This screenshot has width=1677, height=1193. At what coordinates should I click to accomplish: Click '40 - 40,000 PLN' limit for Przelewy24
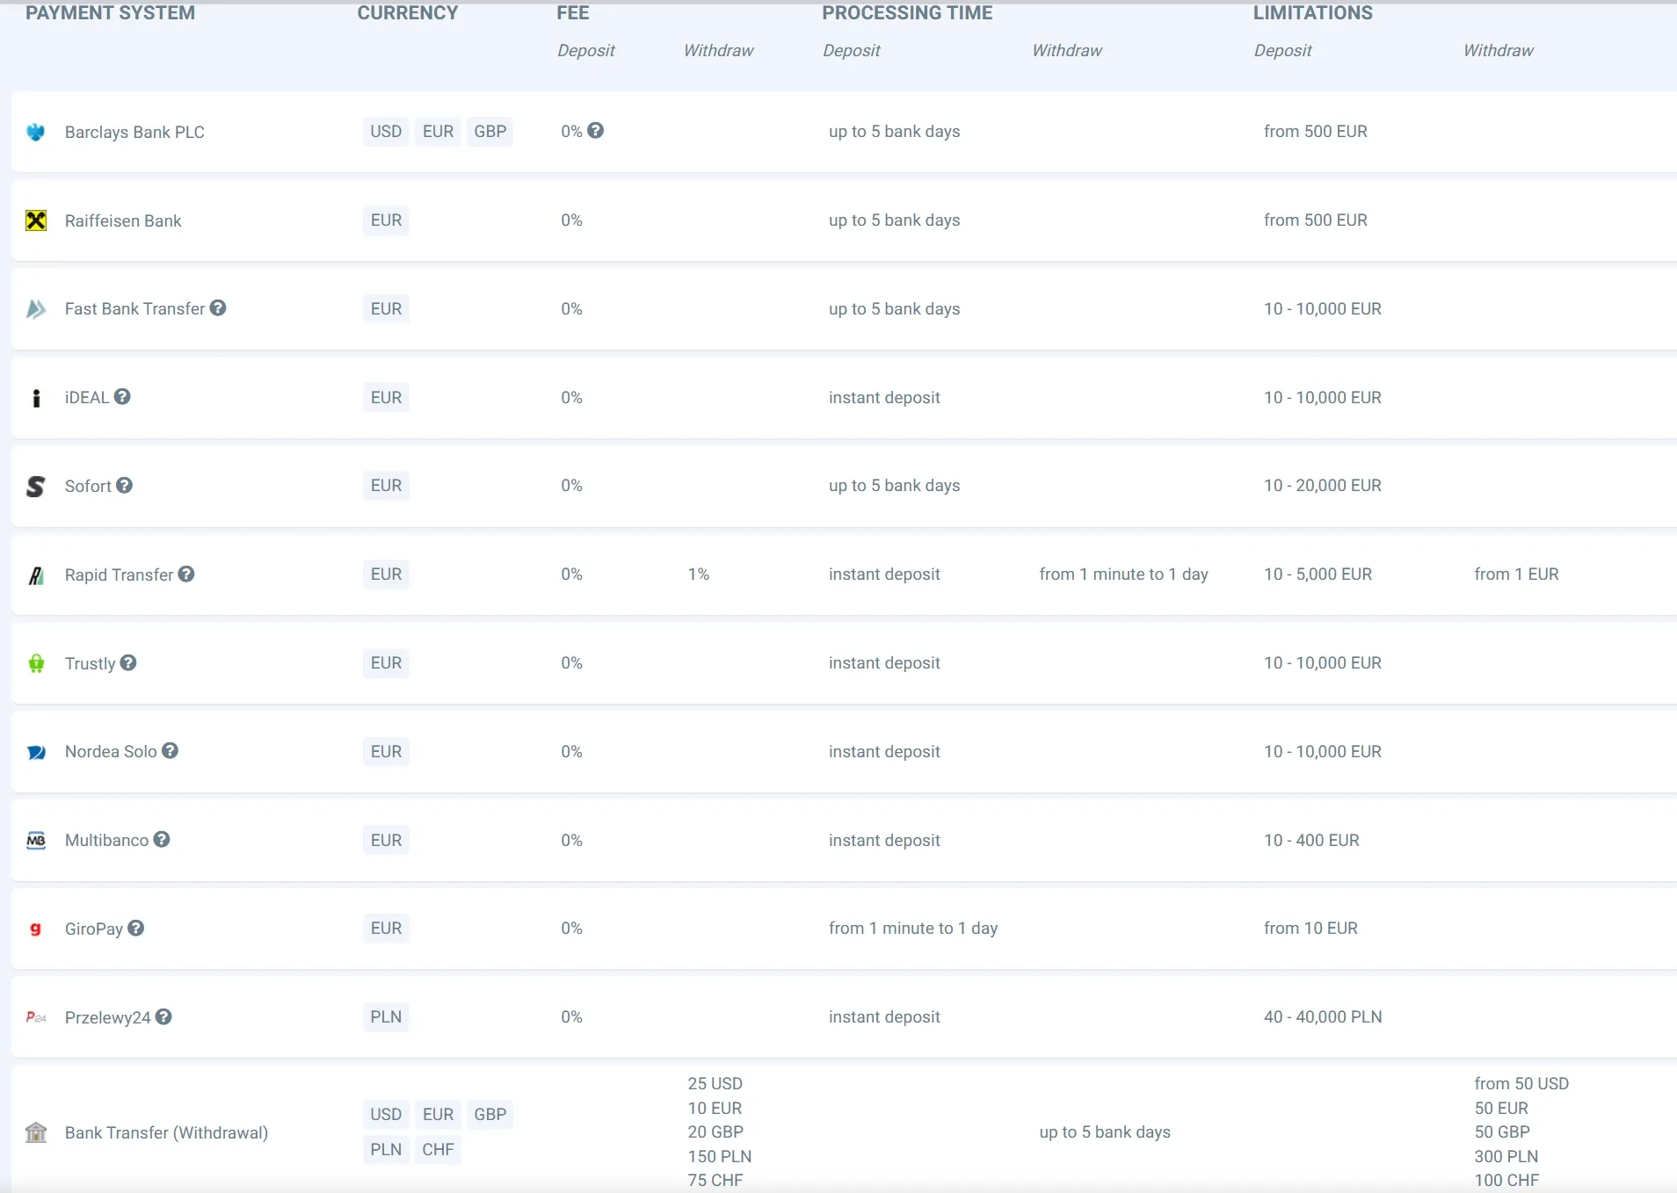1323,1017
